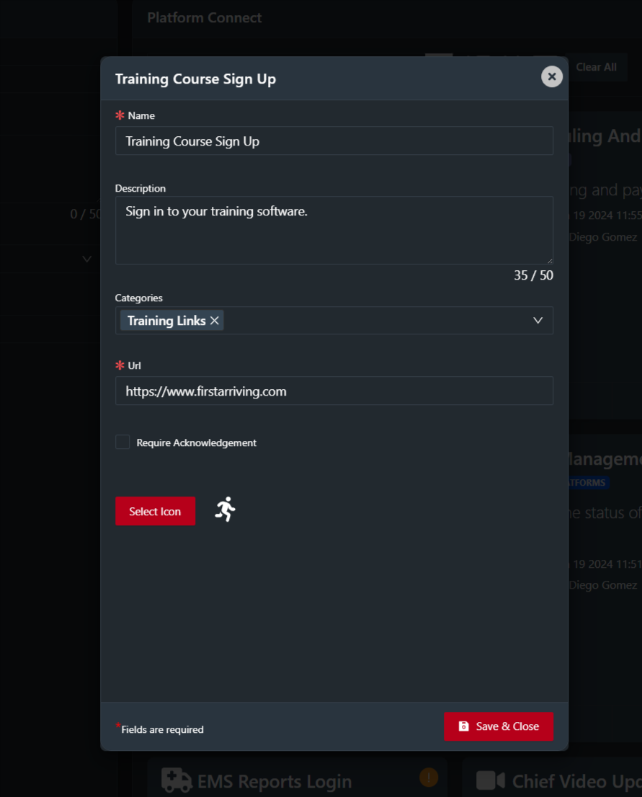Click into the Name input field
The image size is (642, 797).
coord(334,141)
